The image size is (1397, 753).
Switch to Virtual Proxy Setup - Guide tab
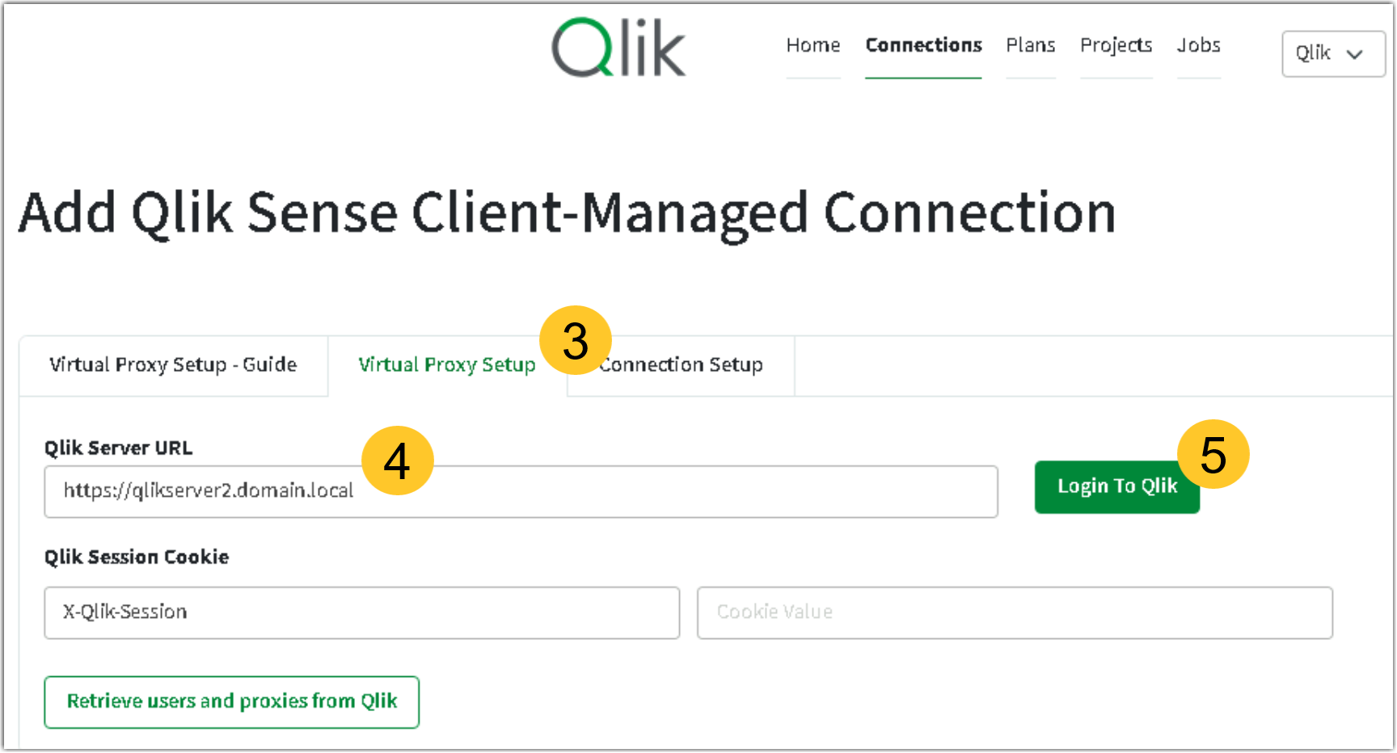[173, 365]
